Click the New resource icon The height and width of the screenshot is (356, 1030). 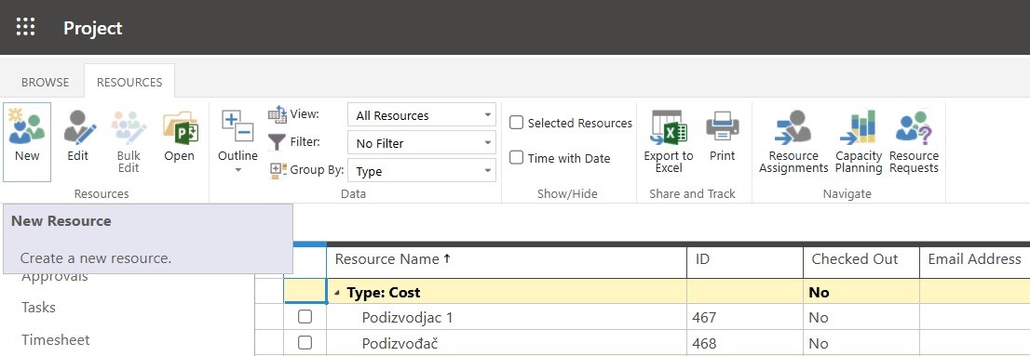(x=27, y=127)
